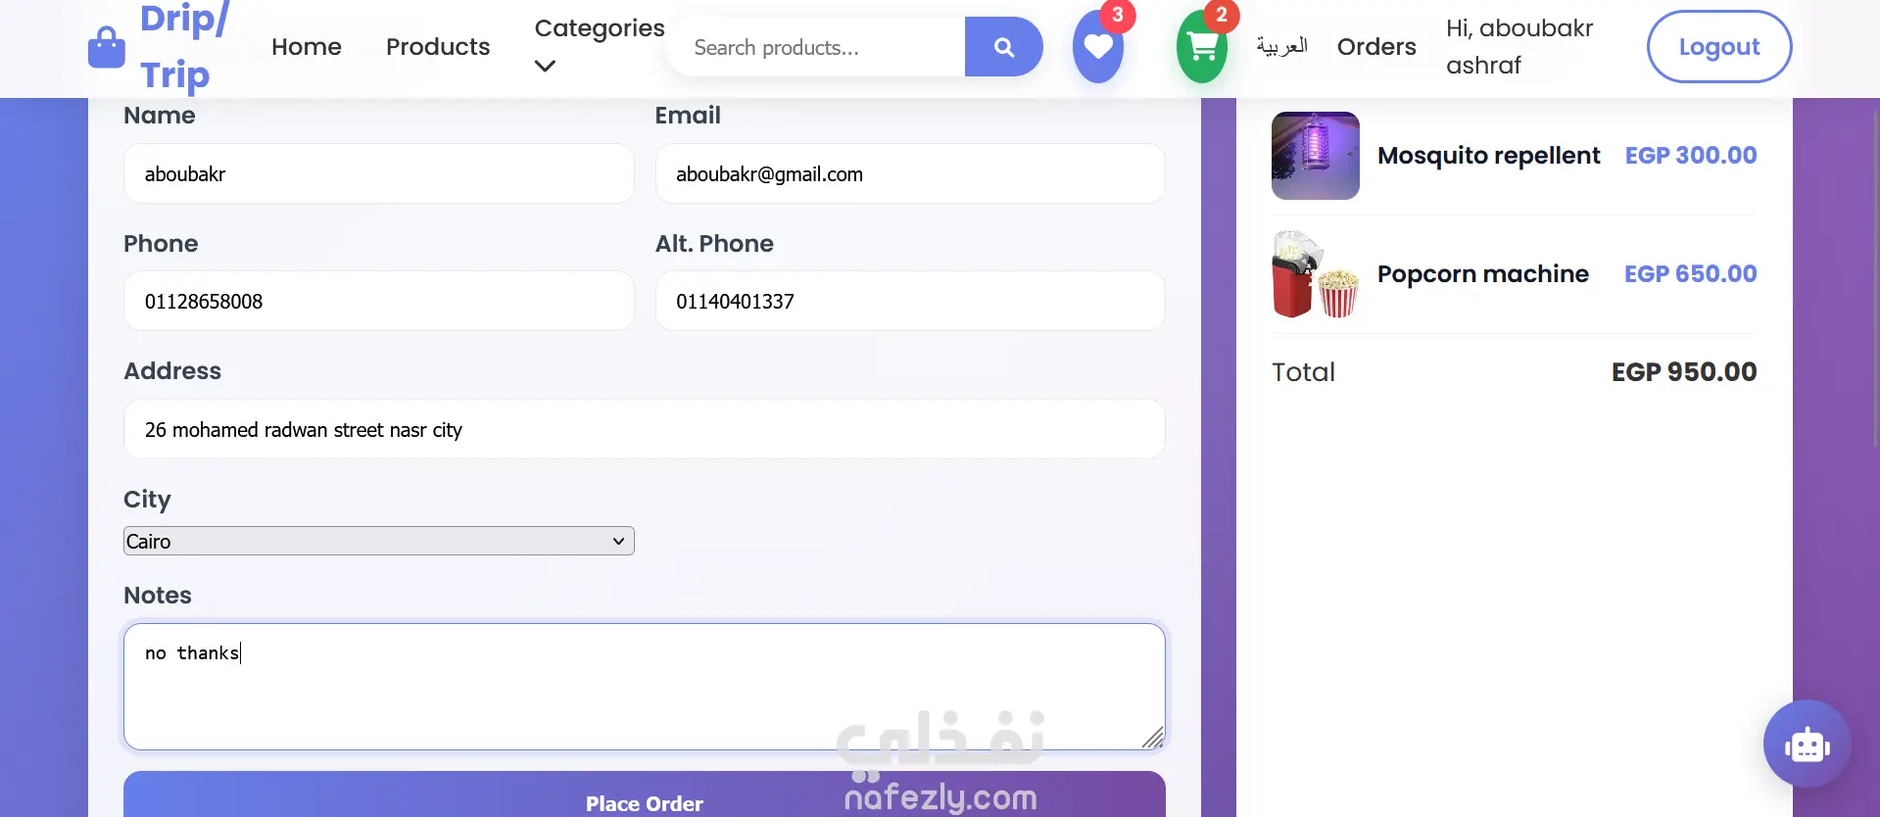
Task: Go to the Home menu item
Action: 307,47
